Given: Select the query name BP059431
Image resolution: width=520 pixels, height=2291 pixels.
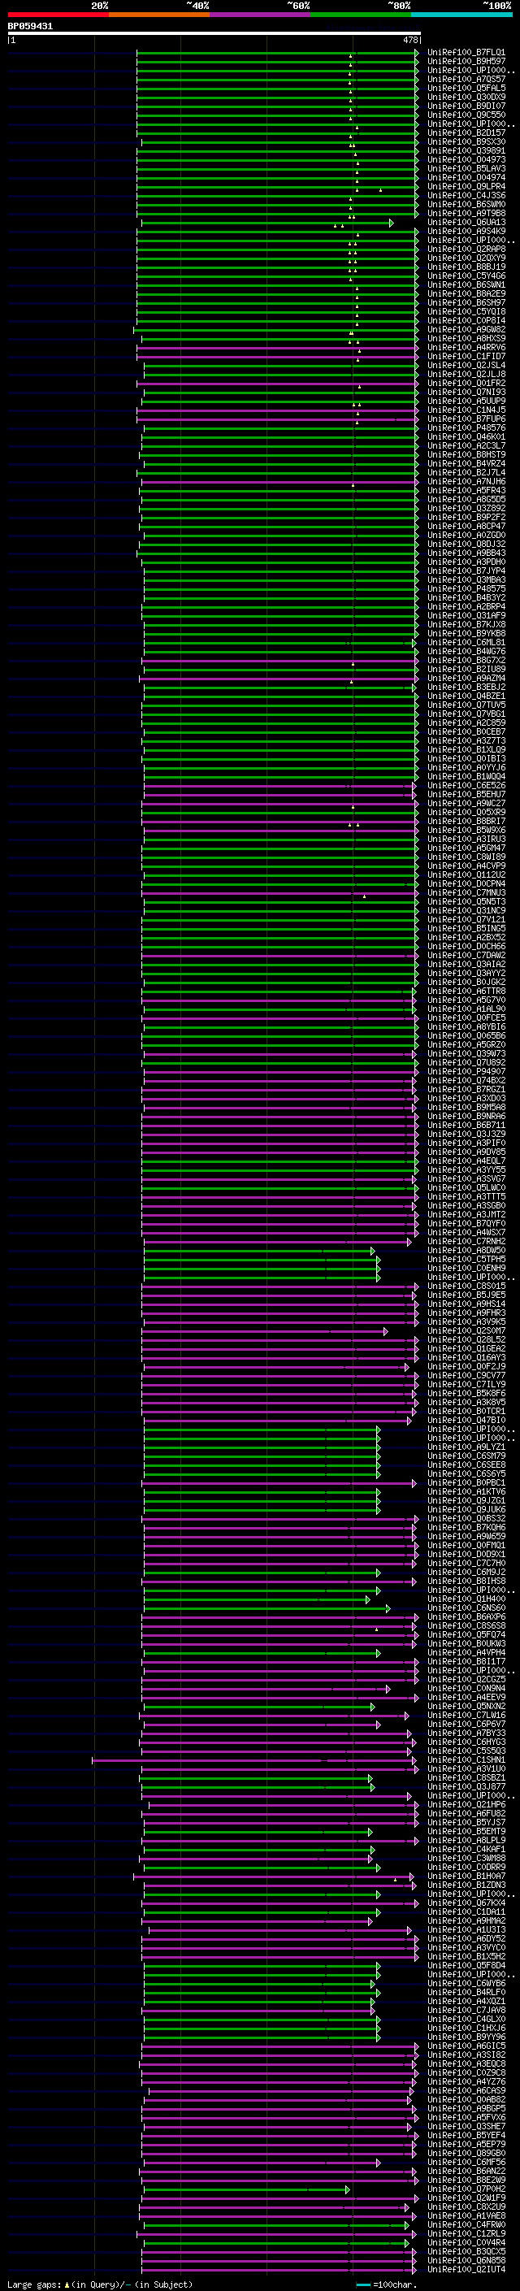Looking at the screenshot, I should tap(30, 26).
